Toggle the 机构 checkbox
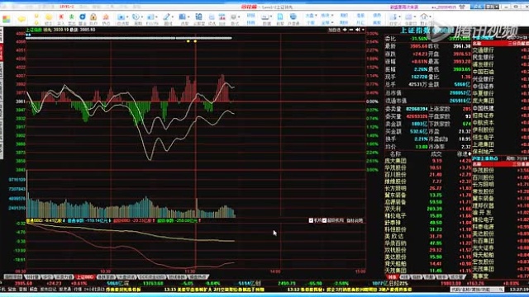Viewport: 529px width, 297px height. 311,220
